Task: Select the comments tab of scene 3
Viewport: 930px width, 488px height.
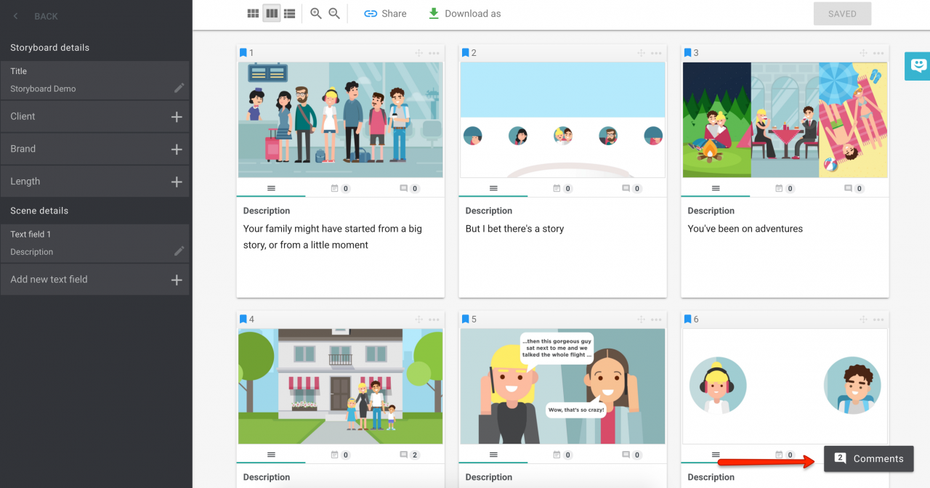Action: 854,188
